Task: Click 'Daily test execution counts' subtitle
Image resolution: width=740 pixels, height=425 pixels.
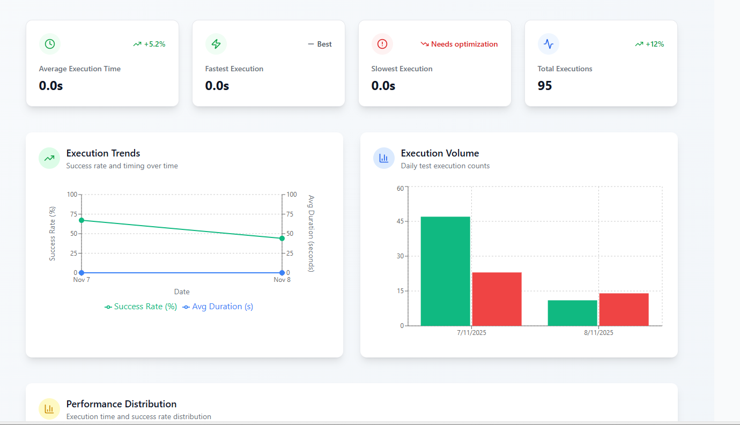Action: point(445,166)
